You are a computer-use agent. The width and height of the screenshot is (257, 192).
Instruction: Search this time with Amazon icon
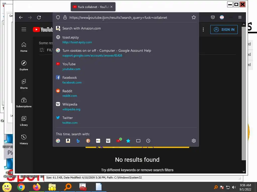[68, 141]
